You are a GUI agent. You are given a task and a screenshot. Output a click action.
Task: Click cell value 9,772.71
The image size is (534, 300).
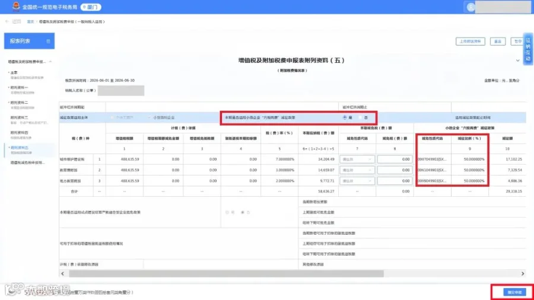327,181
